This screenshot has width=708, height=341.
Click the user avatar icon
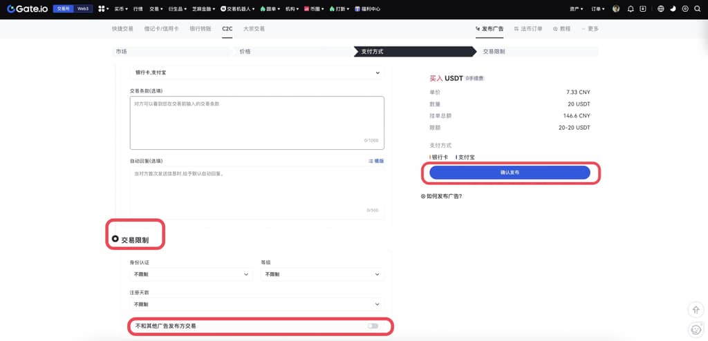point(615,9)
